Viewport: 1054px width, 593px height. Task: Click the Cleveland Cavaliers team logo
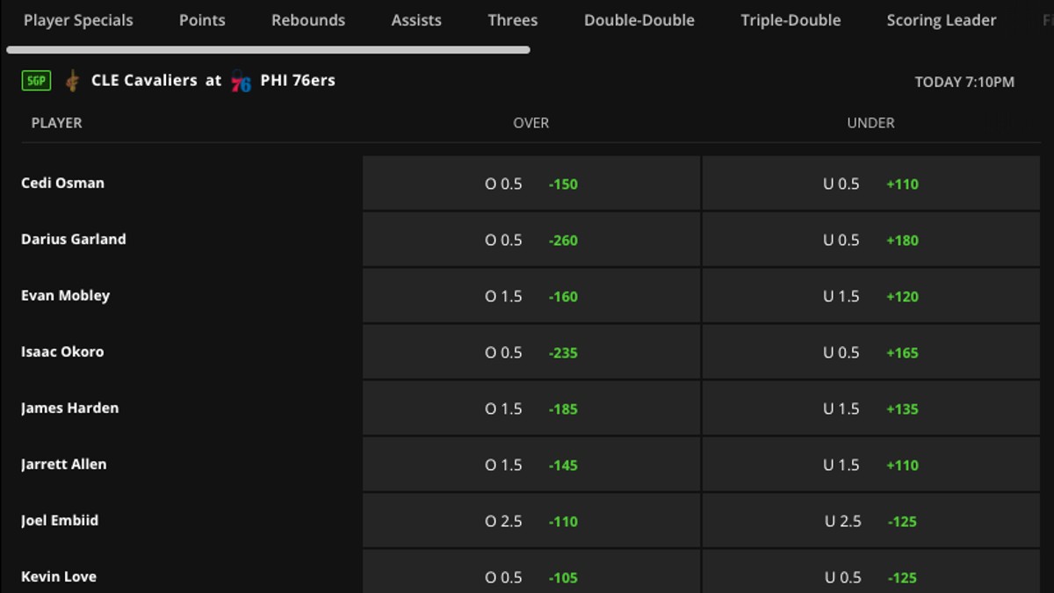pos(73,81)
